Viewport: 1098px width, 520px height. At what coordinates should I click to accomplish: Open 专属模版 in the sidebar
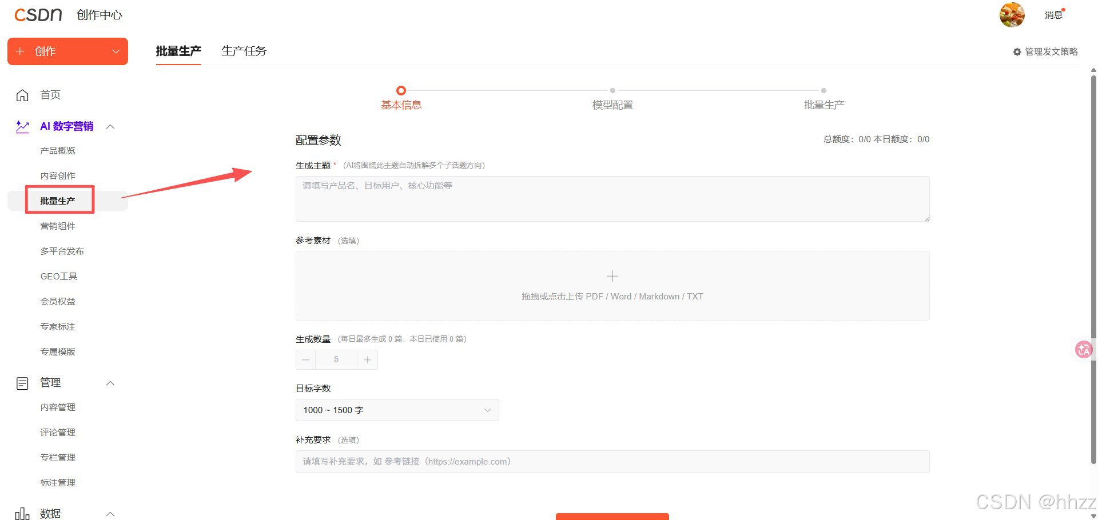[x=58, y=352]
